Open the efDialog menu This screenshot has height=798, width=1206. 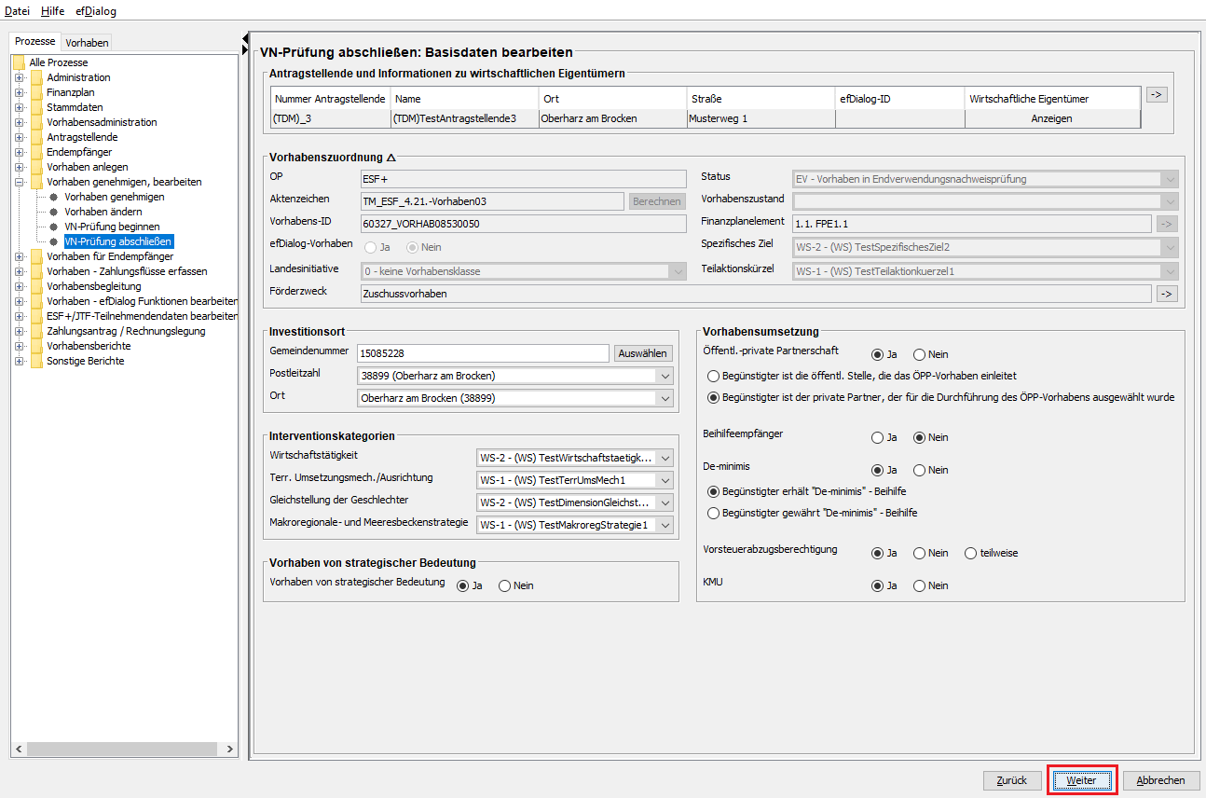pos(96,11)
